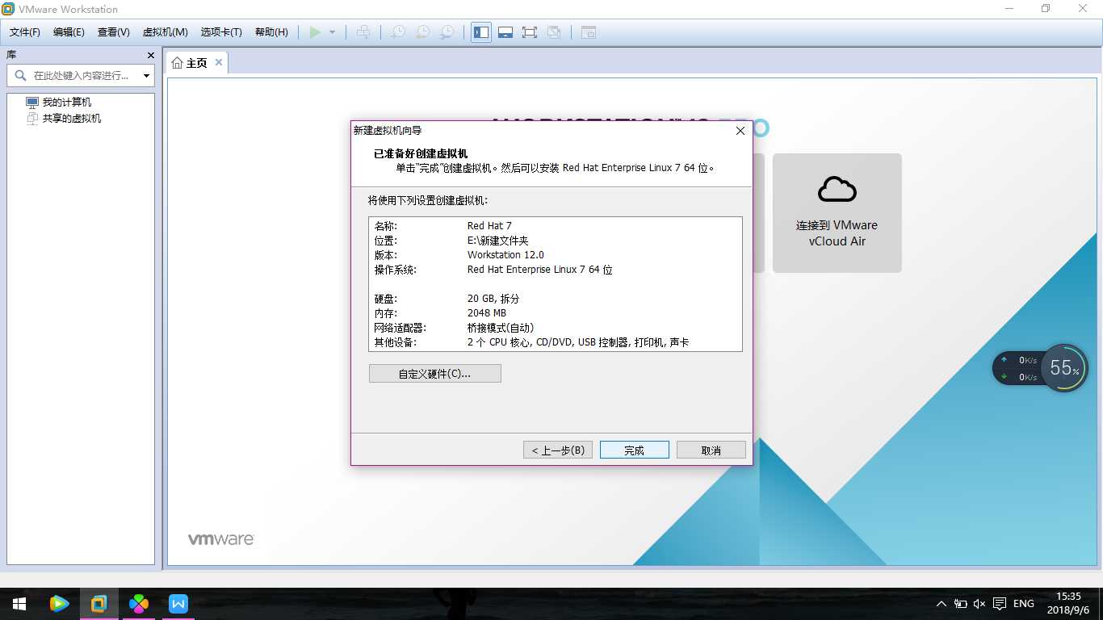
Task: Open the Windows Start menu
Action: click(19, 604)
